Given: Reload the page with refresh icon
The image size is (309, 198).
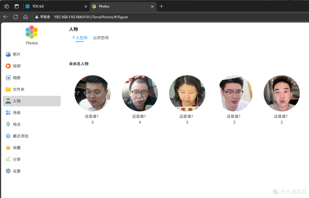Looking at the screenshot, I should click(15, 17).
